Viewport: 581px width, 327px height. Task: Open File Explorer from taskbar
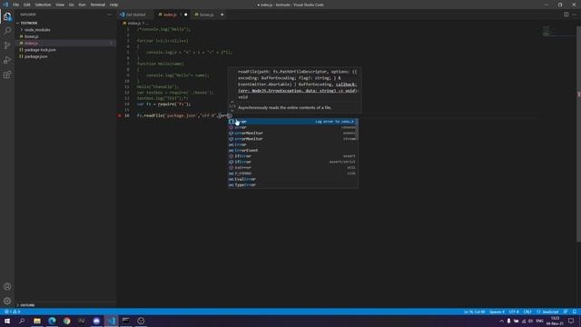point(37,321)
